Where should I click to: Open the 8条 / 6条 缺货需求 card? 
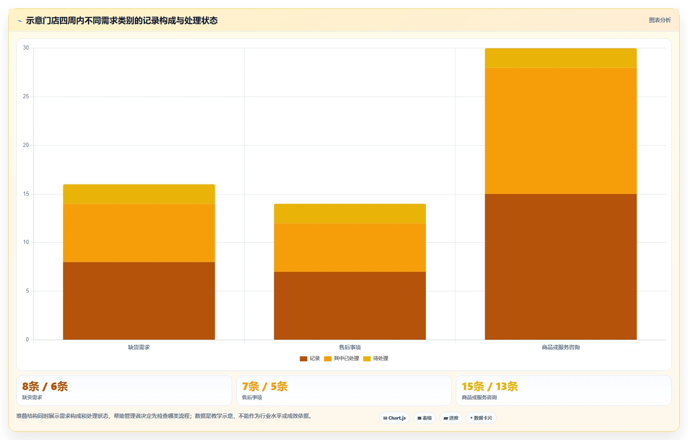[124, 390]
